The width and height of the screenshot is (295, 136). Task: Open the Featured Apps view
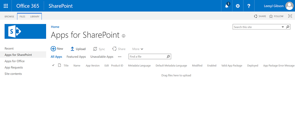[x=76, y=57]
